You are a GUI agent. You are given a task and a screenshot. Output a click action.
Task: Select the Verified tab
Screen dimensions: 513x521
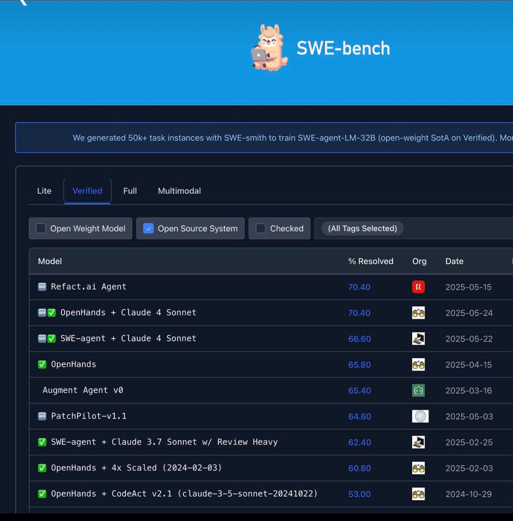coord(87,191)
